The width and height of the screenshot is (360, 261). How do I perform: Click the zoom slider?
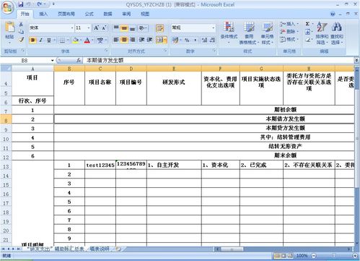[x=334, y=255]
